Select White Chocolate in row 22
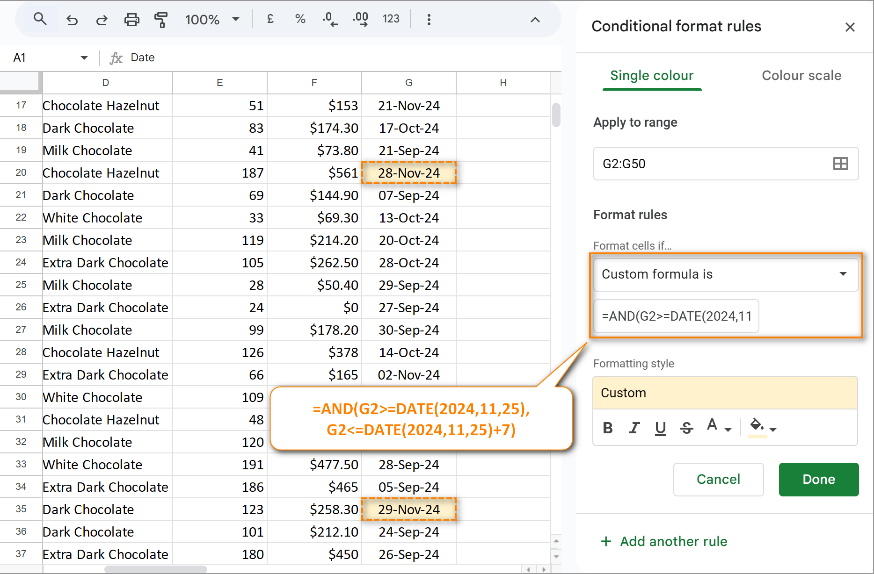 [108, 217]
